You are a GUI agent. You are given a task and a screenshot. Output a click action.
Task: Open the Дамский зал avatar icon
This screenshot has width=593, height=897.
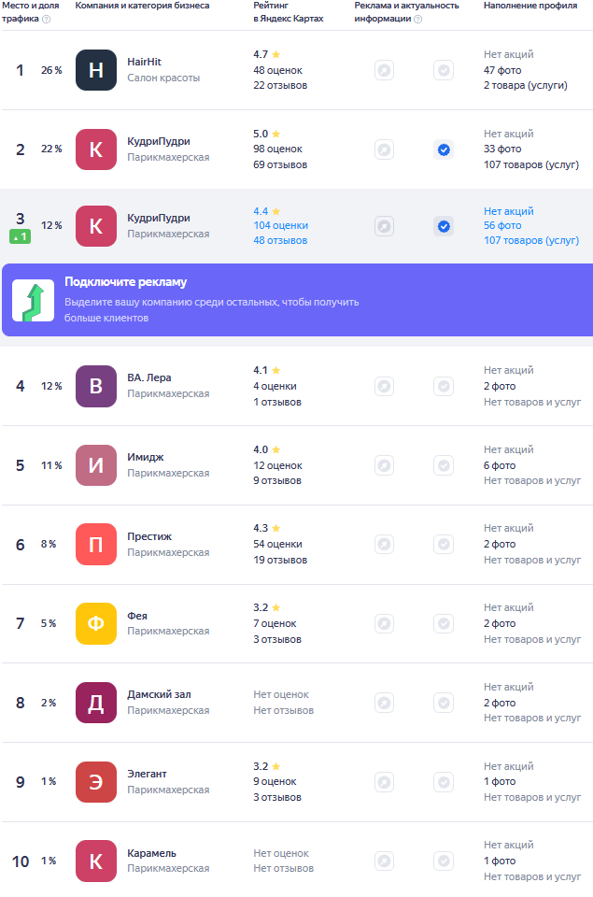96,703
